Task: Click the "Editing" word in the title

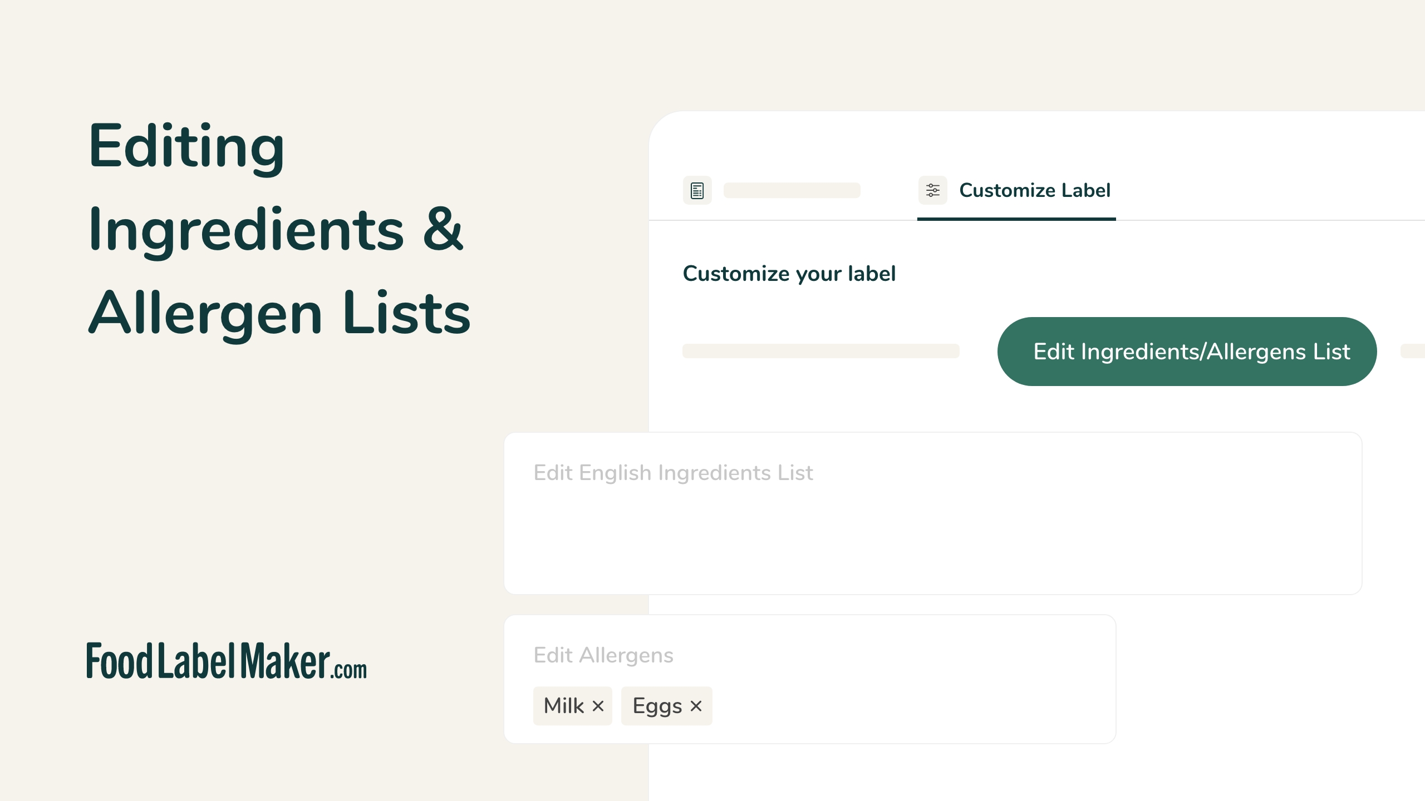Action: pyautogui.click(x=186, y=146)
